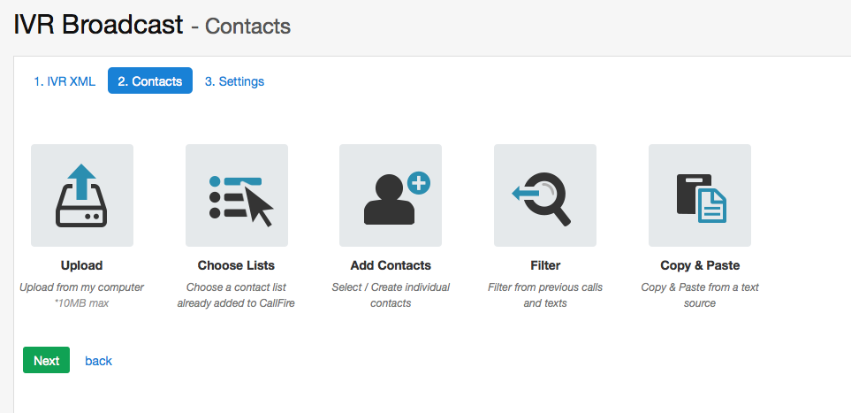The image size is (851, 413).
Task: Go to the 1. IVR XML tab
Action: (x=65, y=81)
